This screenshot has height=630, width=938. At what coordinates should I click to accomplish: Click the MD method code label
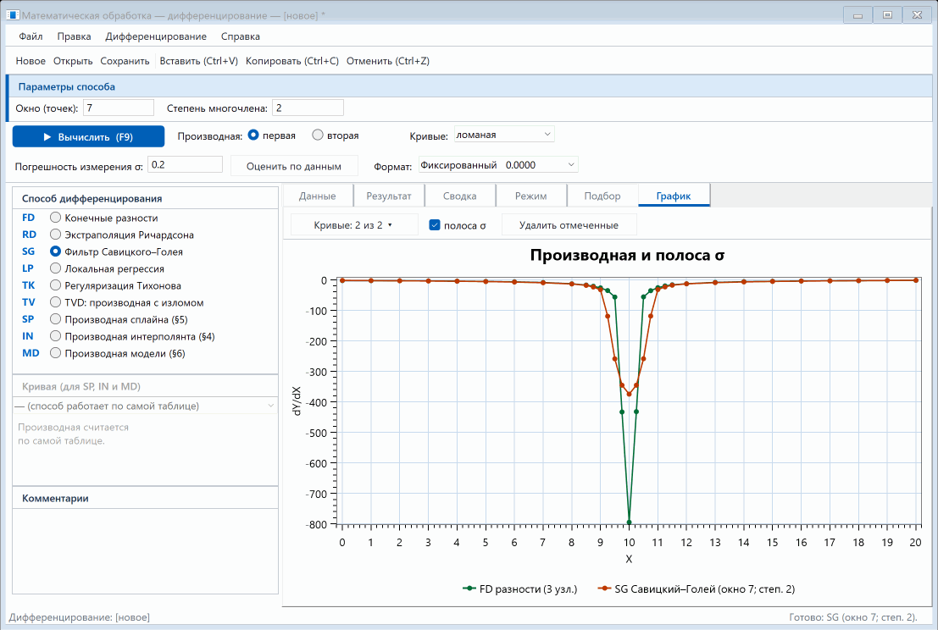click(x=31, y=353)
